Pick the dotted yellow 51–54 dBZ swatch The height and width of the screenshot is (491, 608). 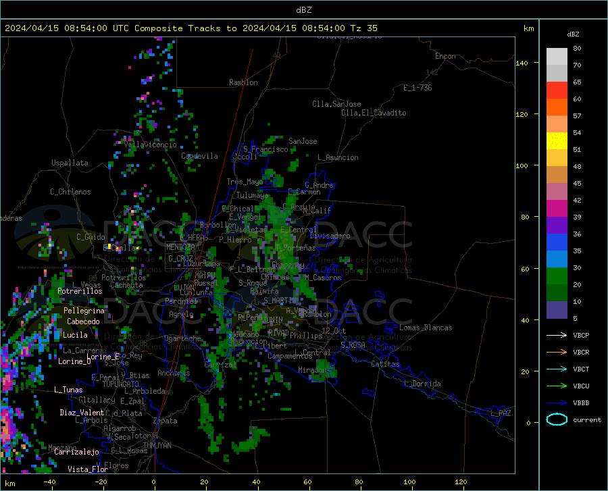click(x=557, y=141)
